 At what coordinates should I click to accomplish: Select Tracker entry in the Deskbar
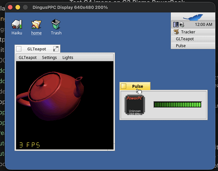(x=193, y=32)
